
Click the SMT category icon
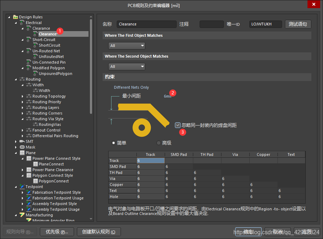pos(22,141)
